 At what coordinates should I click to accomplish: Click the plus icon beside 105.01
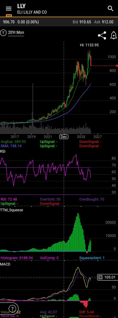(x=100, y=277)
